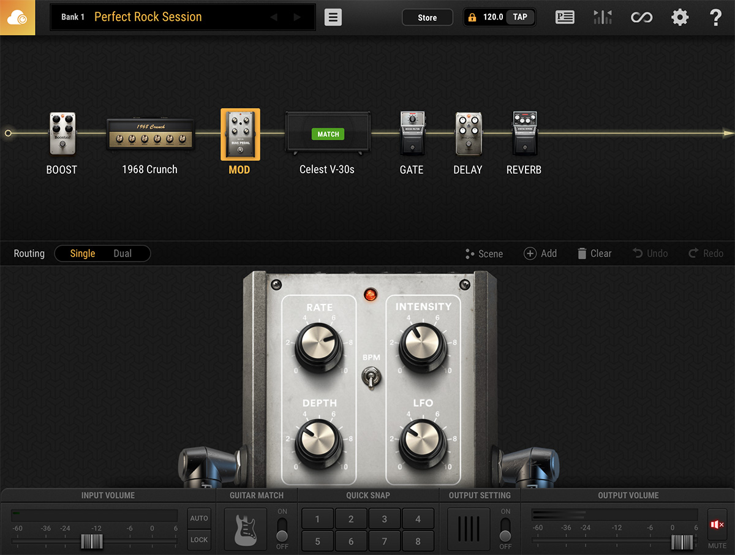Select the REVERB pedal in chain
Viewport: 735px width, 555px height.
click(524, 133)
